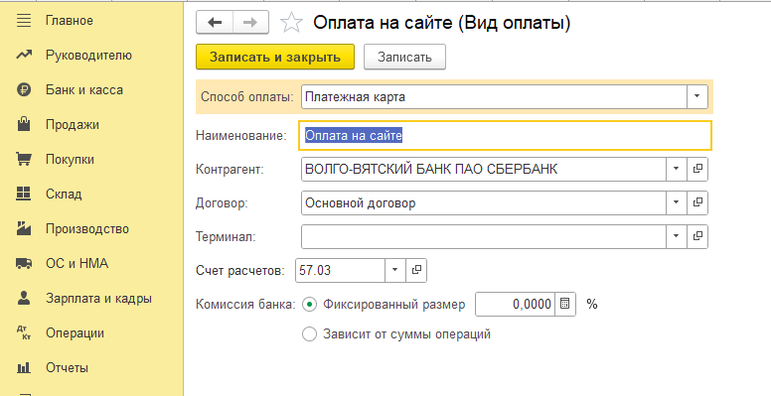The image size is (771, 396).
Task: Expand the Счет расчетов dropdown arrow
Action: pyautogui.click(x=394, y=270)
